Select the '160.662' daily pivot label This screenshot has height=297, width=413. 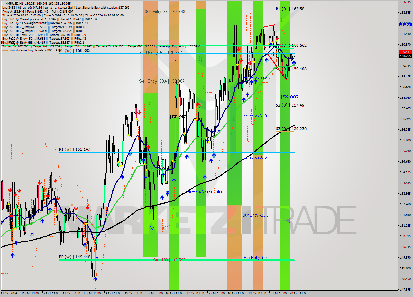pyautogui.click(x=299, y=46)
